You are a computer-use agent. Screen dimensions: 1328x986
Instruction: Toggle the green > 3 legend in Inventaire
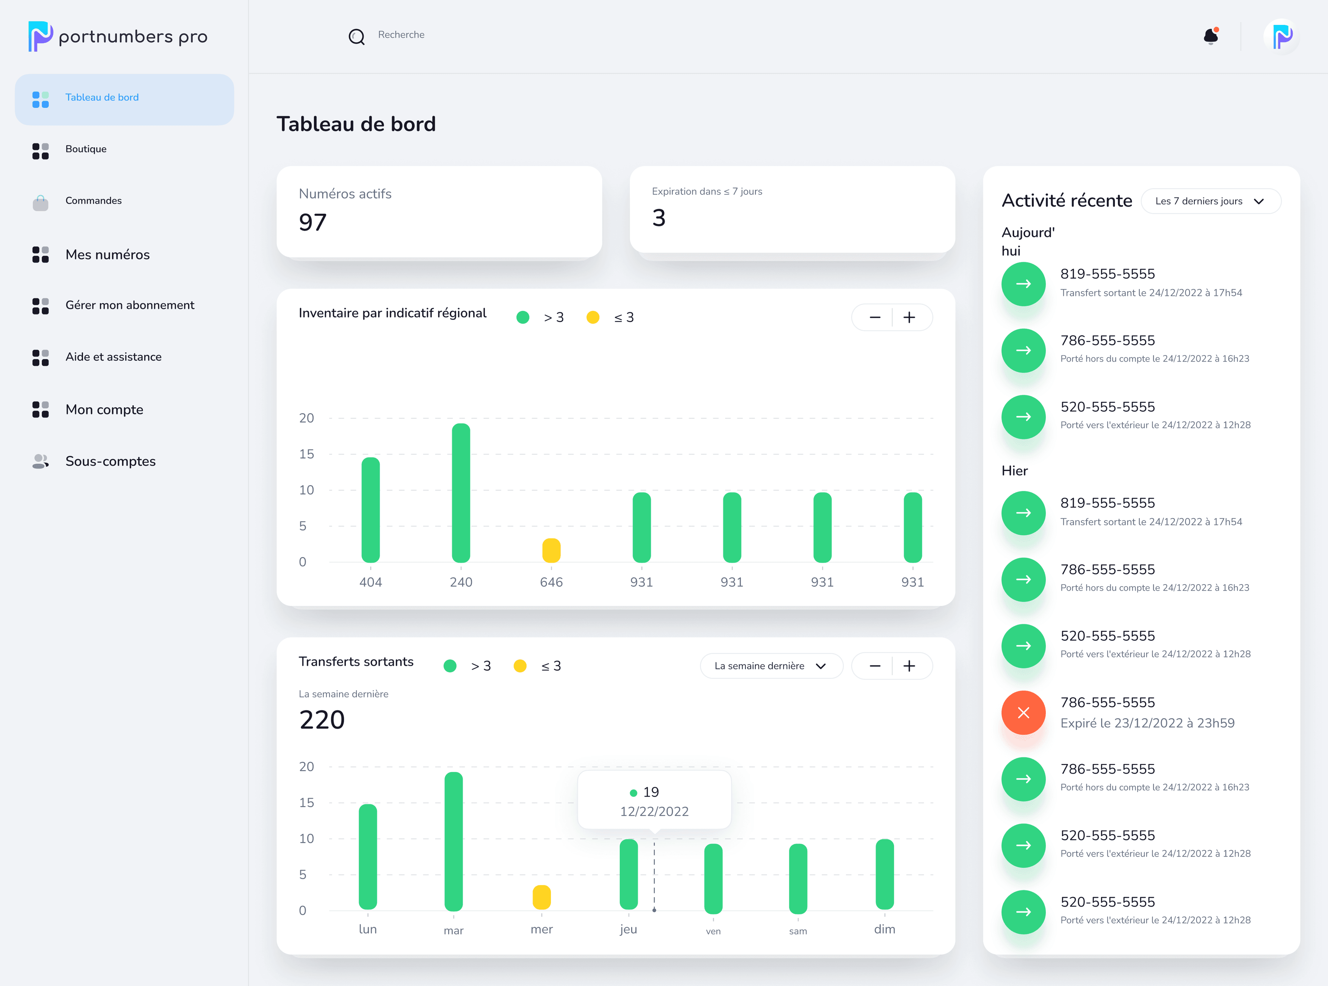pyautogui.click(x=539, y=317)
